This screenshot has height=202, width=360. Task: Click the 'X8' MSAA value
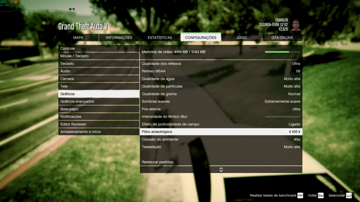[x=298, y=71]
